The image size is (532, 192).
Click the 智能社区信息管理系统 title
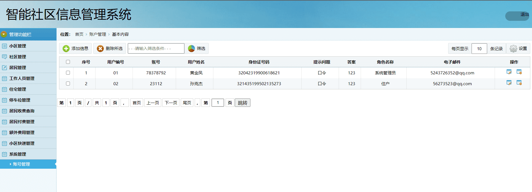(x=69, y=14)
